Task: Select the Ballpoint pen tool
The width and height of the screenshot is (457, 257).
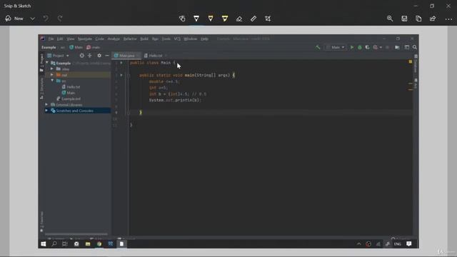Action: tap(196, 19)
